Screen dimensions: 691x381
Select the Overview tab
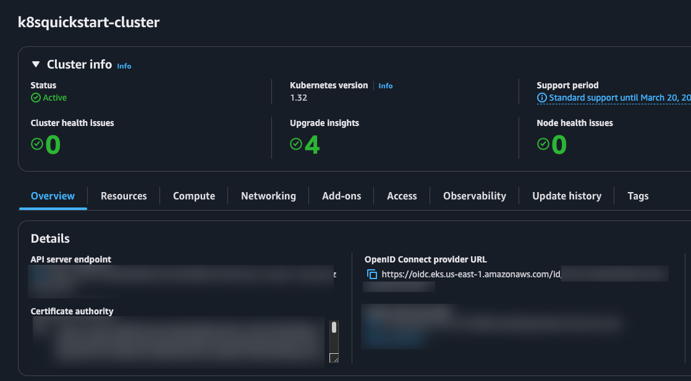pyautogui.click(x=53, y=196)
